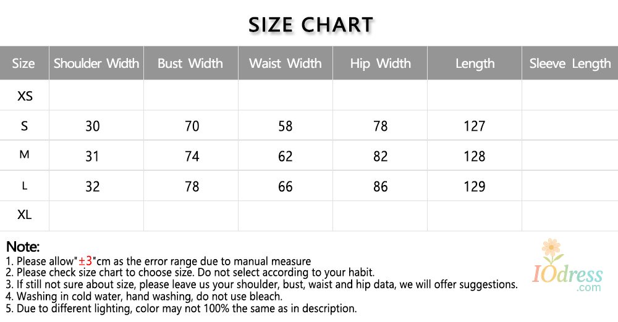Click the size S length value 127
The height and width of the screenshot is (322, 618).
[x=475, y=126]
